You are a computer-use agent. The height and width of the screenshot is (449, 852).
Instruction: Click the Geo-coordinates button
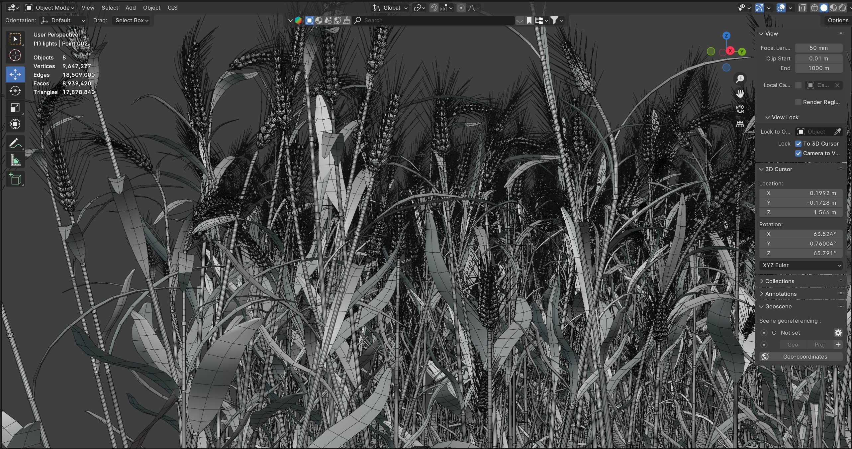tap(805, 357)
